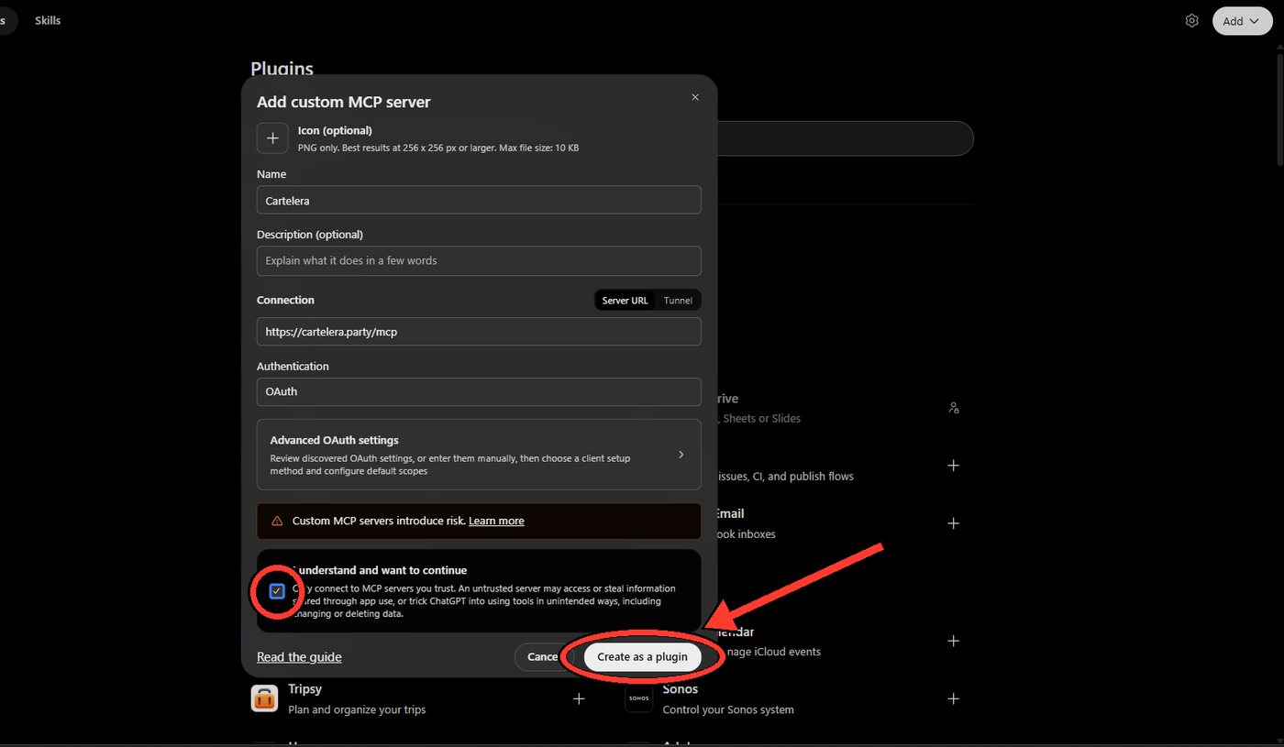Click the Tripsy plugin icon

click(265, 698)
